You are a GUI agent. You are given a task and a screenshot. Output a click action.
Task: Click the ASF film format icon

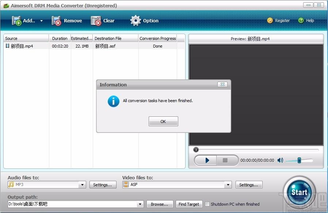tap(126, 185)
